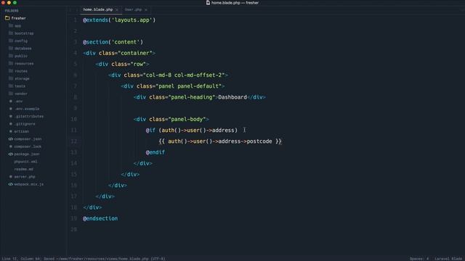Viewport: 465px width, 261px height.
Task: Expand the storage folder
Action: point(22,79)
